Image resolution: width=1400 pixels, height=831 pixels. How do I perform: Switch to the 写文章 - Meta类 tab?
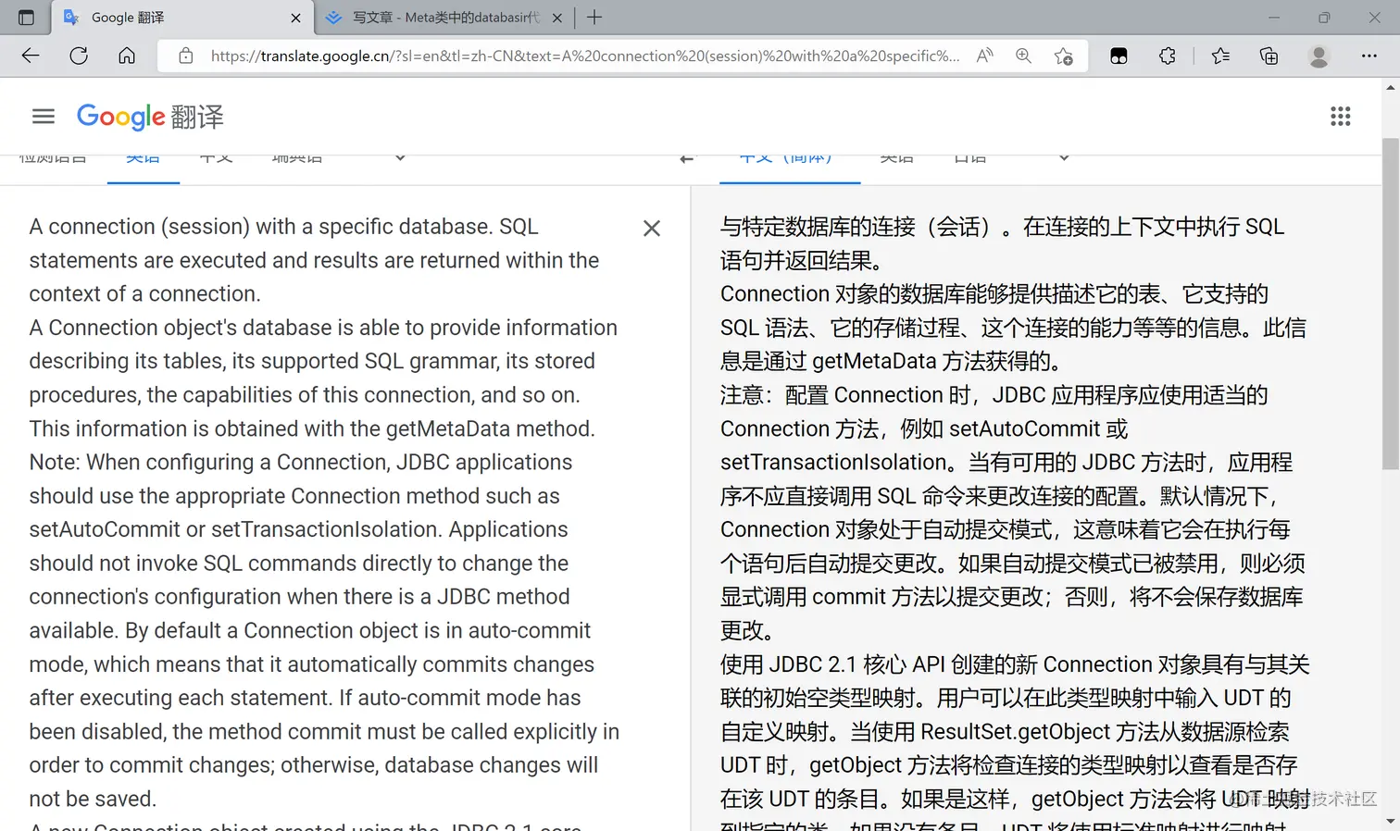pos(444,18)
